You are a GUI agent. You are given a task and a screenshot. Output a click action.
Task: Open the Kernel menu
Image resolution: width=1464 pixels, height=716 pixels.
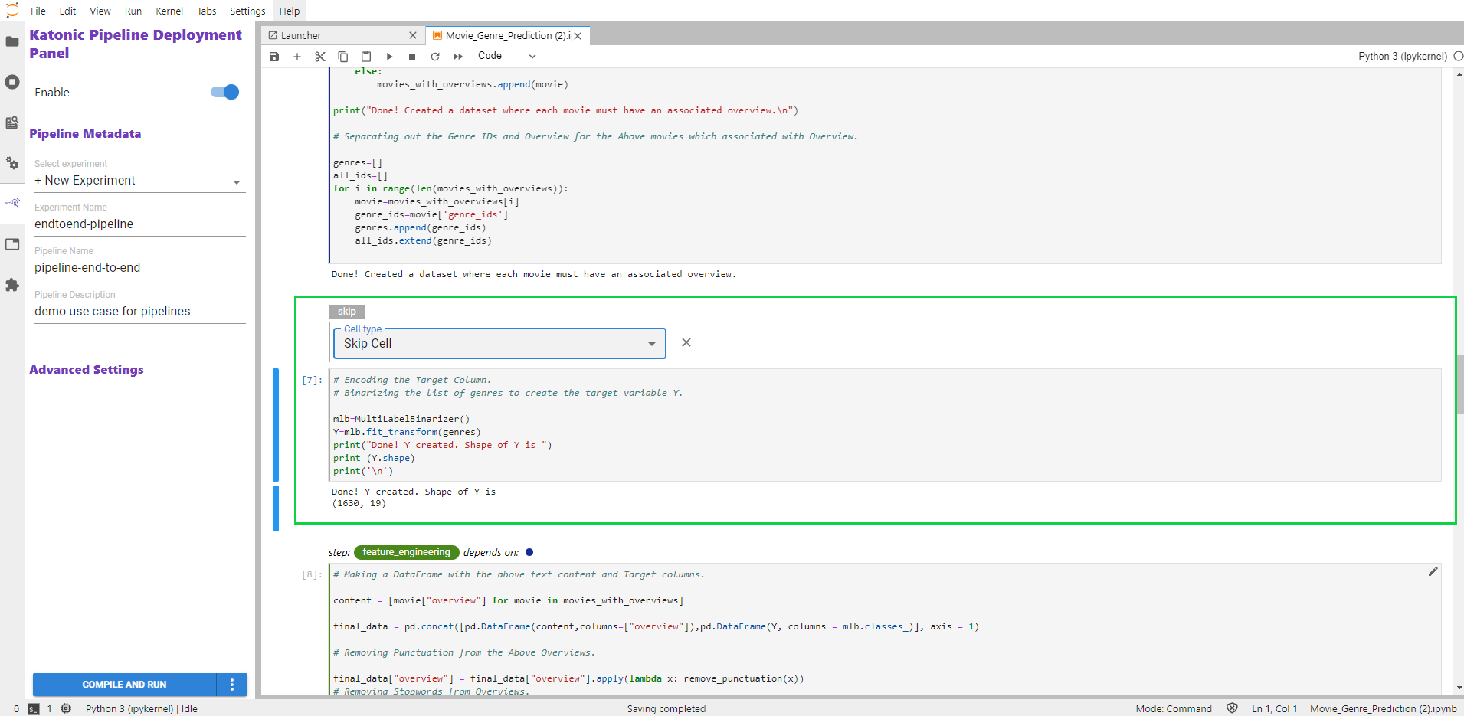tap(169, 11)
